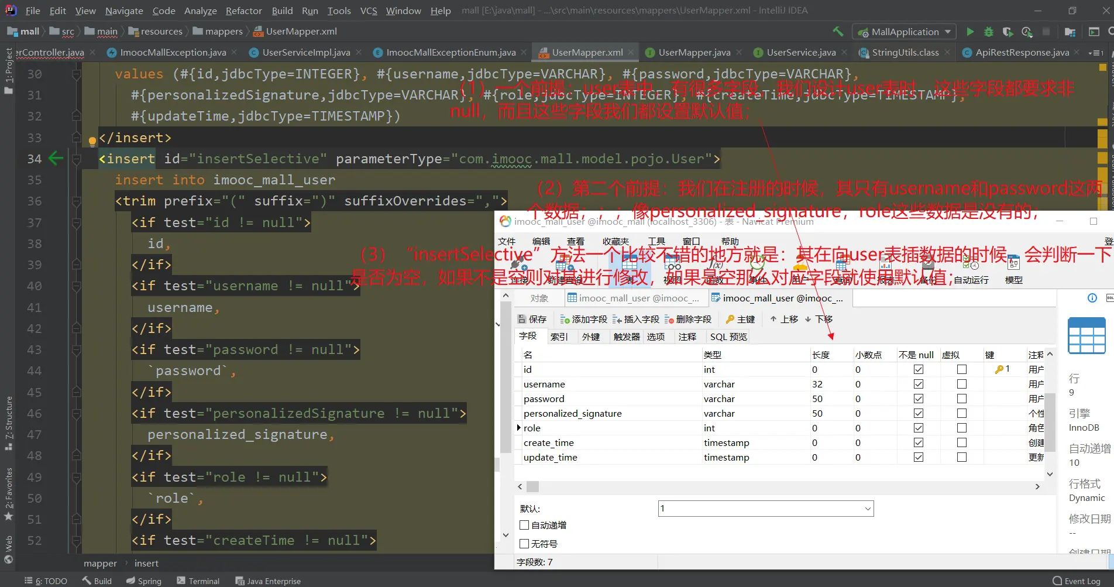The height and width of the screenshot is (587, 1114).
Task: Uncheck 不是 null for the username field
Action: (919, 384)
